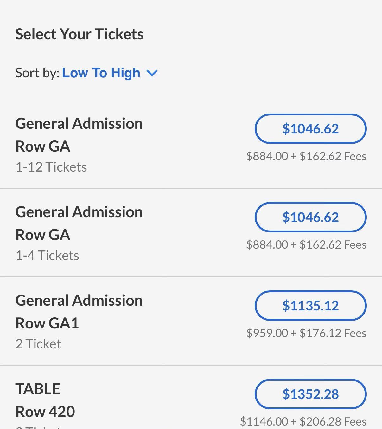Choose the $1135.12 Row GA1 price button
The height and width of the screenshot is (429, 382).
coord(310,306)
